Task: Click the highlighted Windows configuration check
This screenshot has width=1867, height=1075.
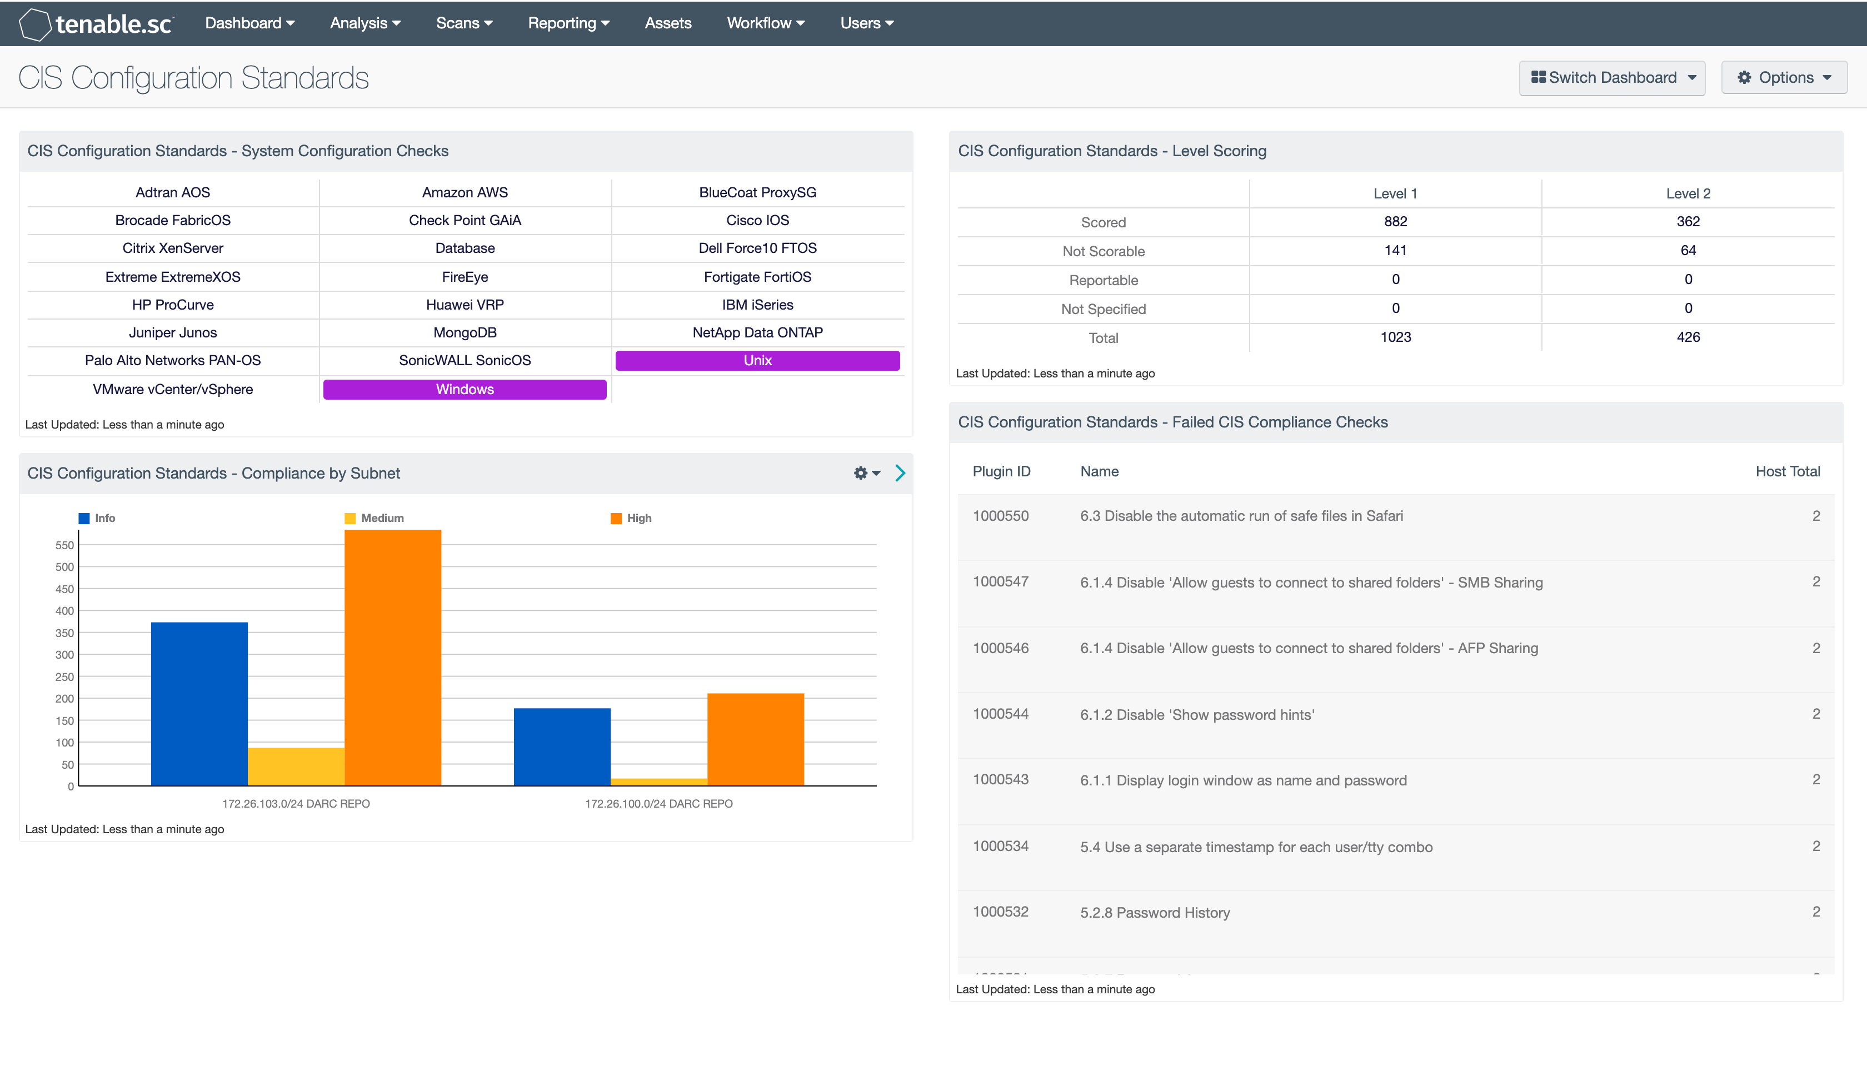Action: 464,389
